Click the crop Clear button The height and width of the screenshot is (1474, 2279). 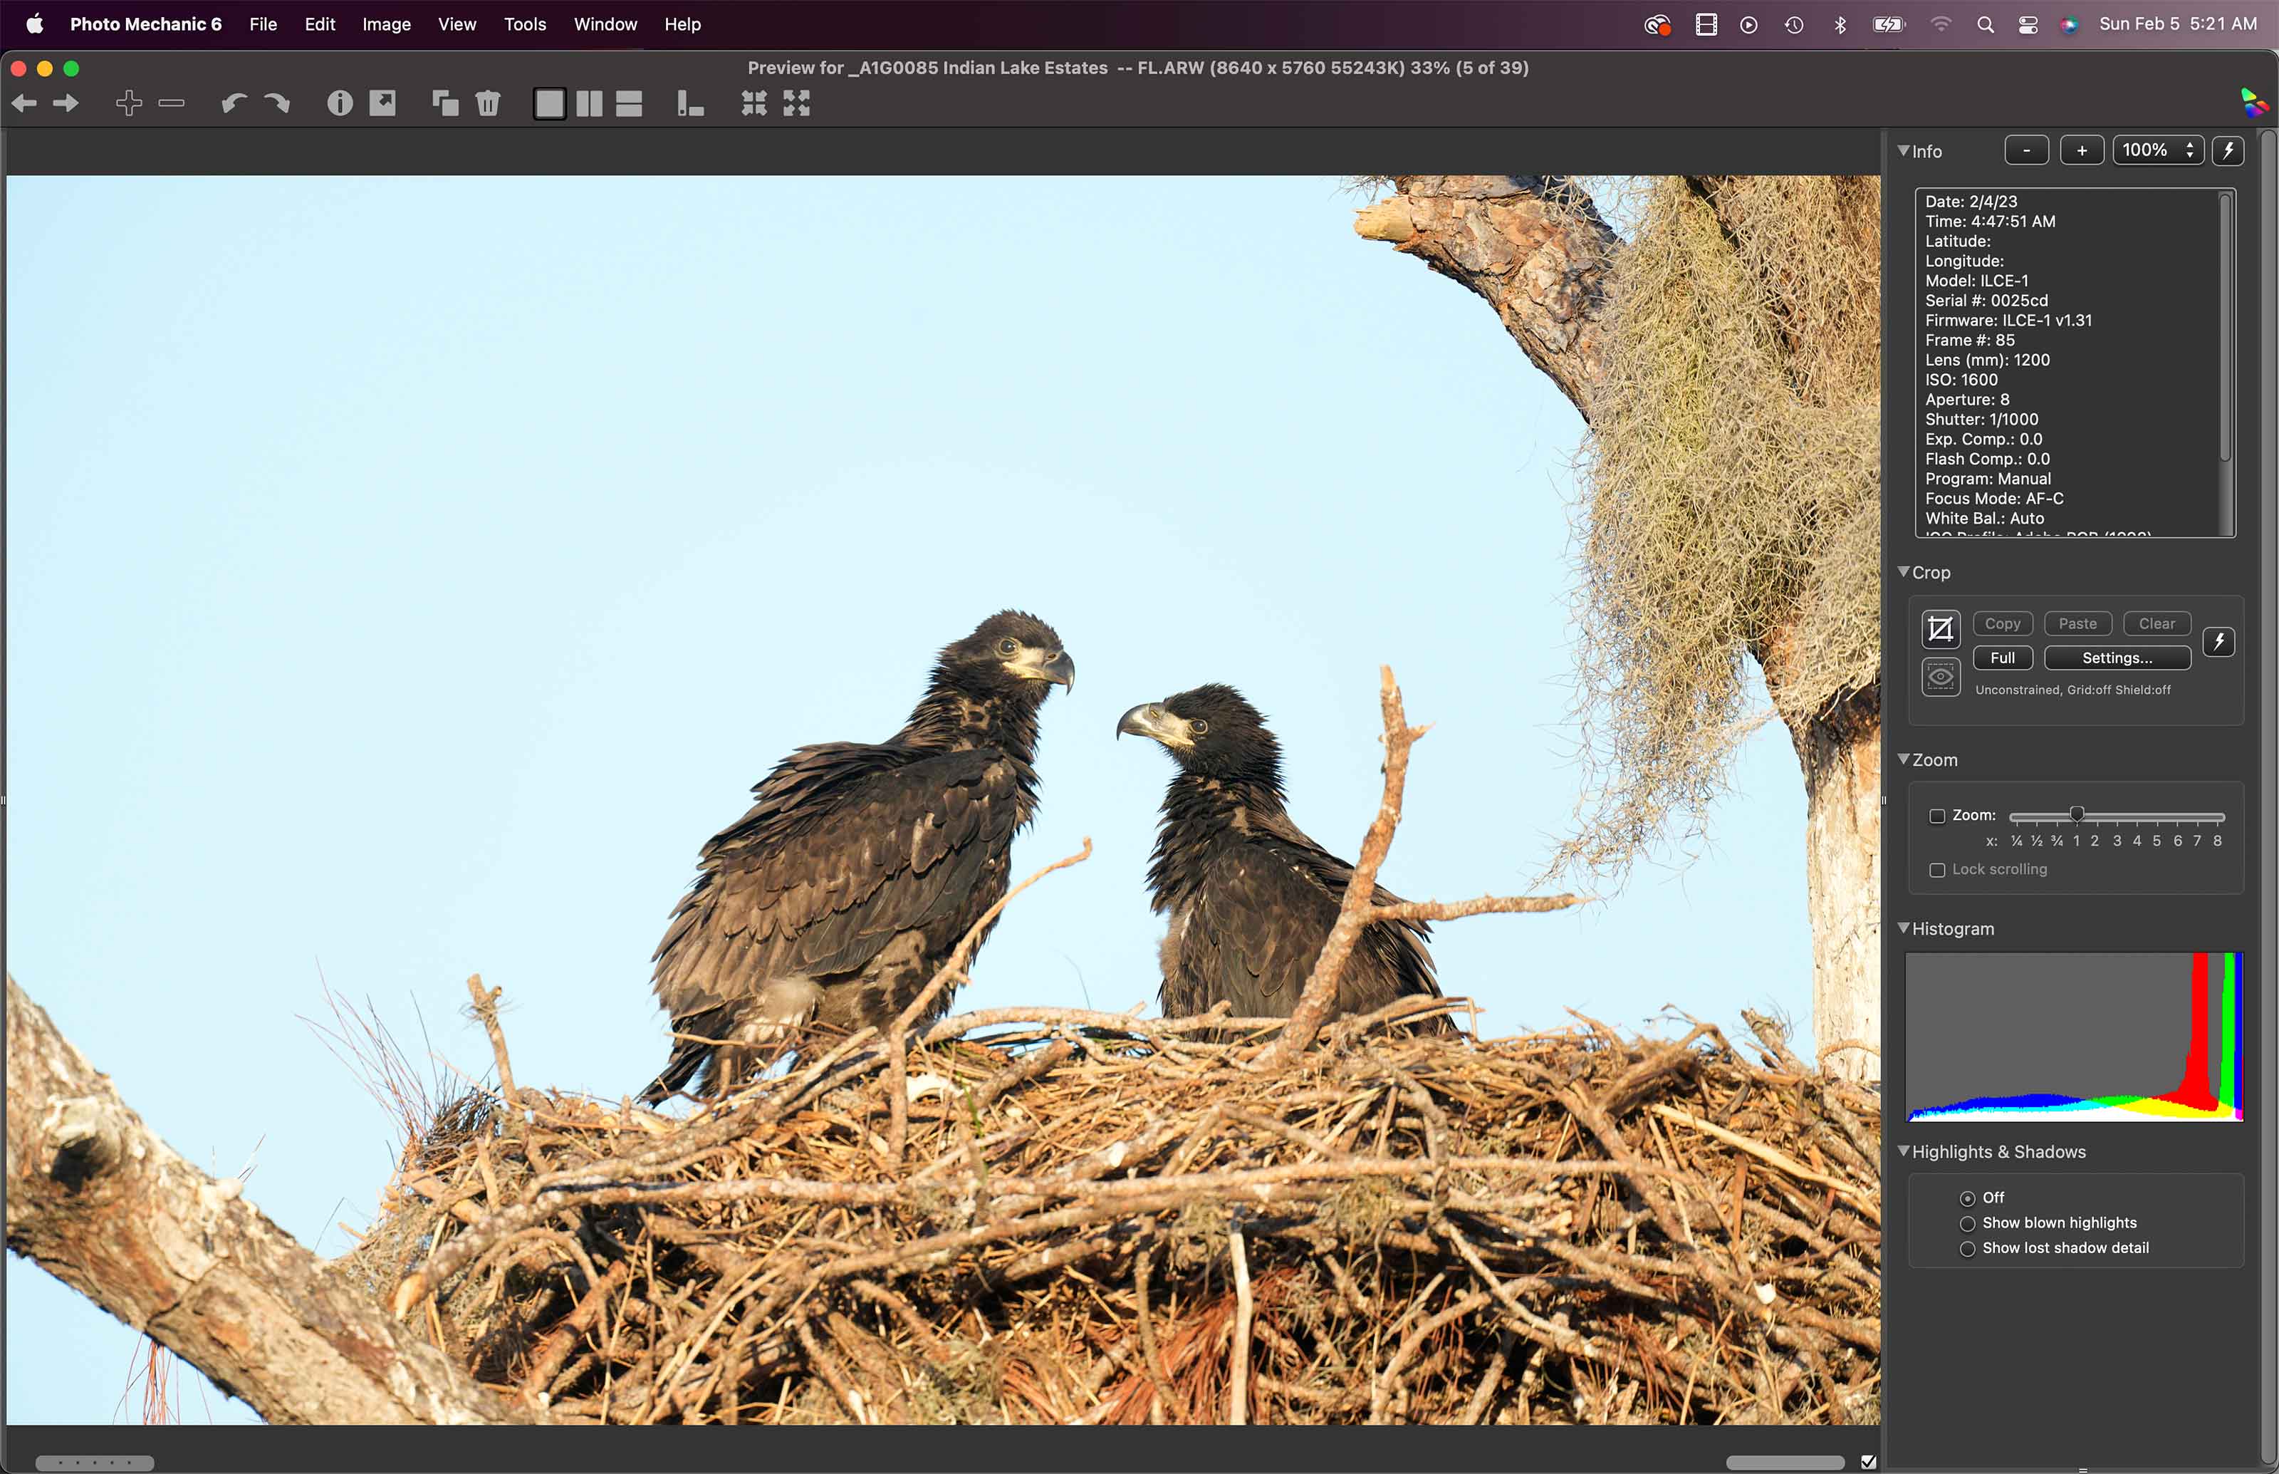click(x=2157, y=624)
